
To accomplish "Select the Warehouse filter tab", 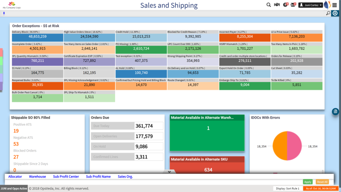I will click(x=37, y=177).
